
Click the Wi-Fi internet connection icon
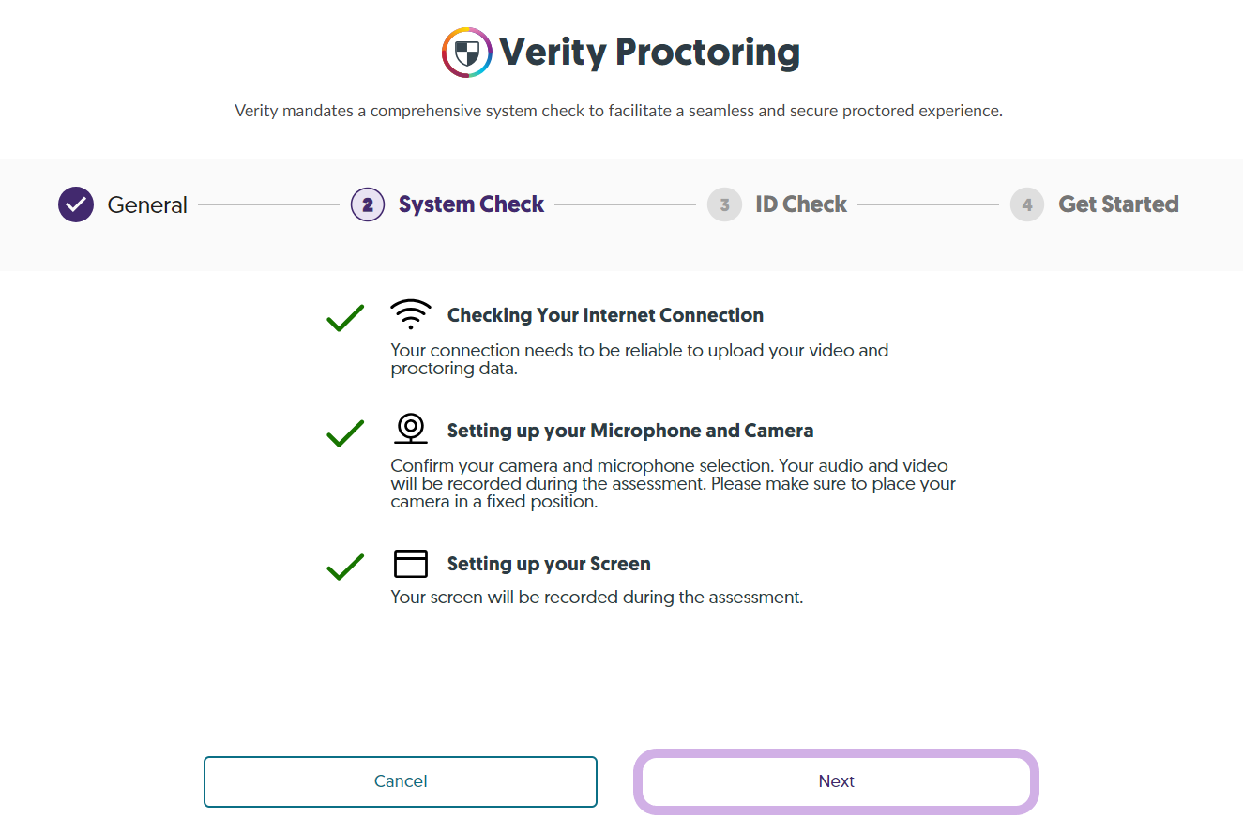(410, 315)
